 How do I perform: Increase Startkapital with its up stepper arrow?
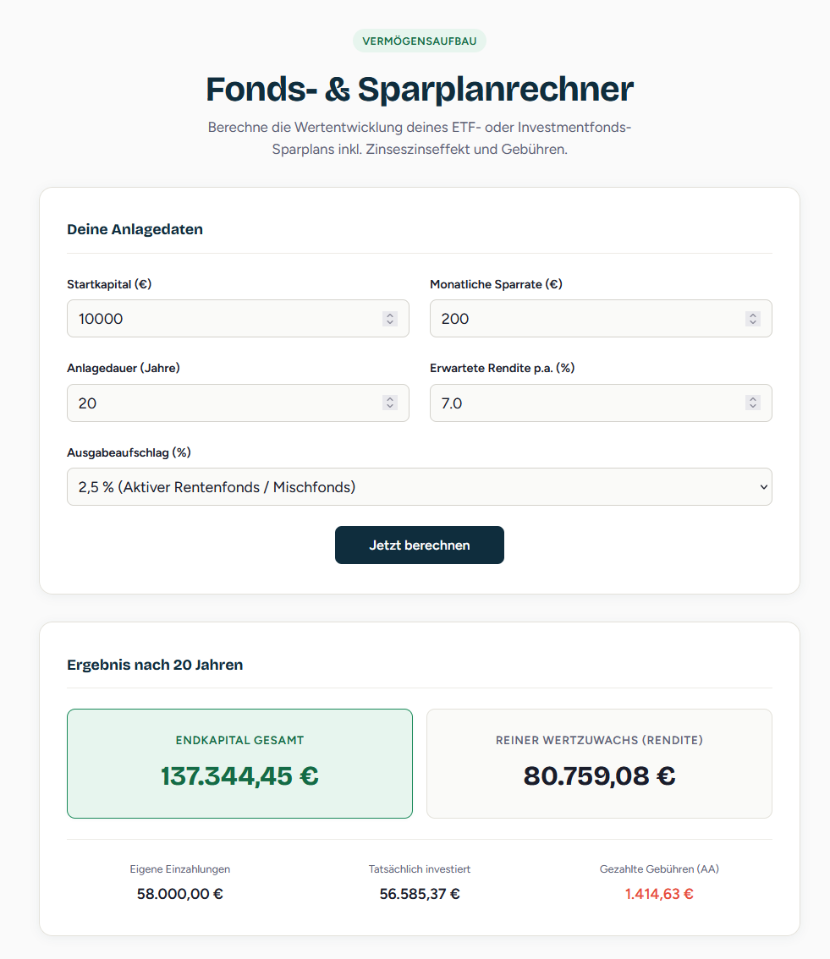(390, 315)
